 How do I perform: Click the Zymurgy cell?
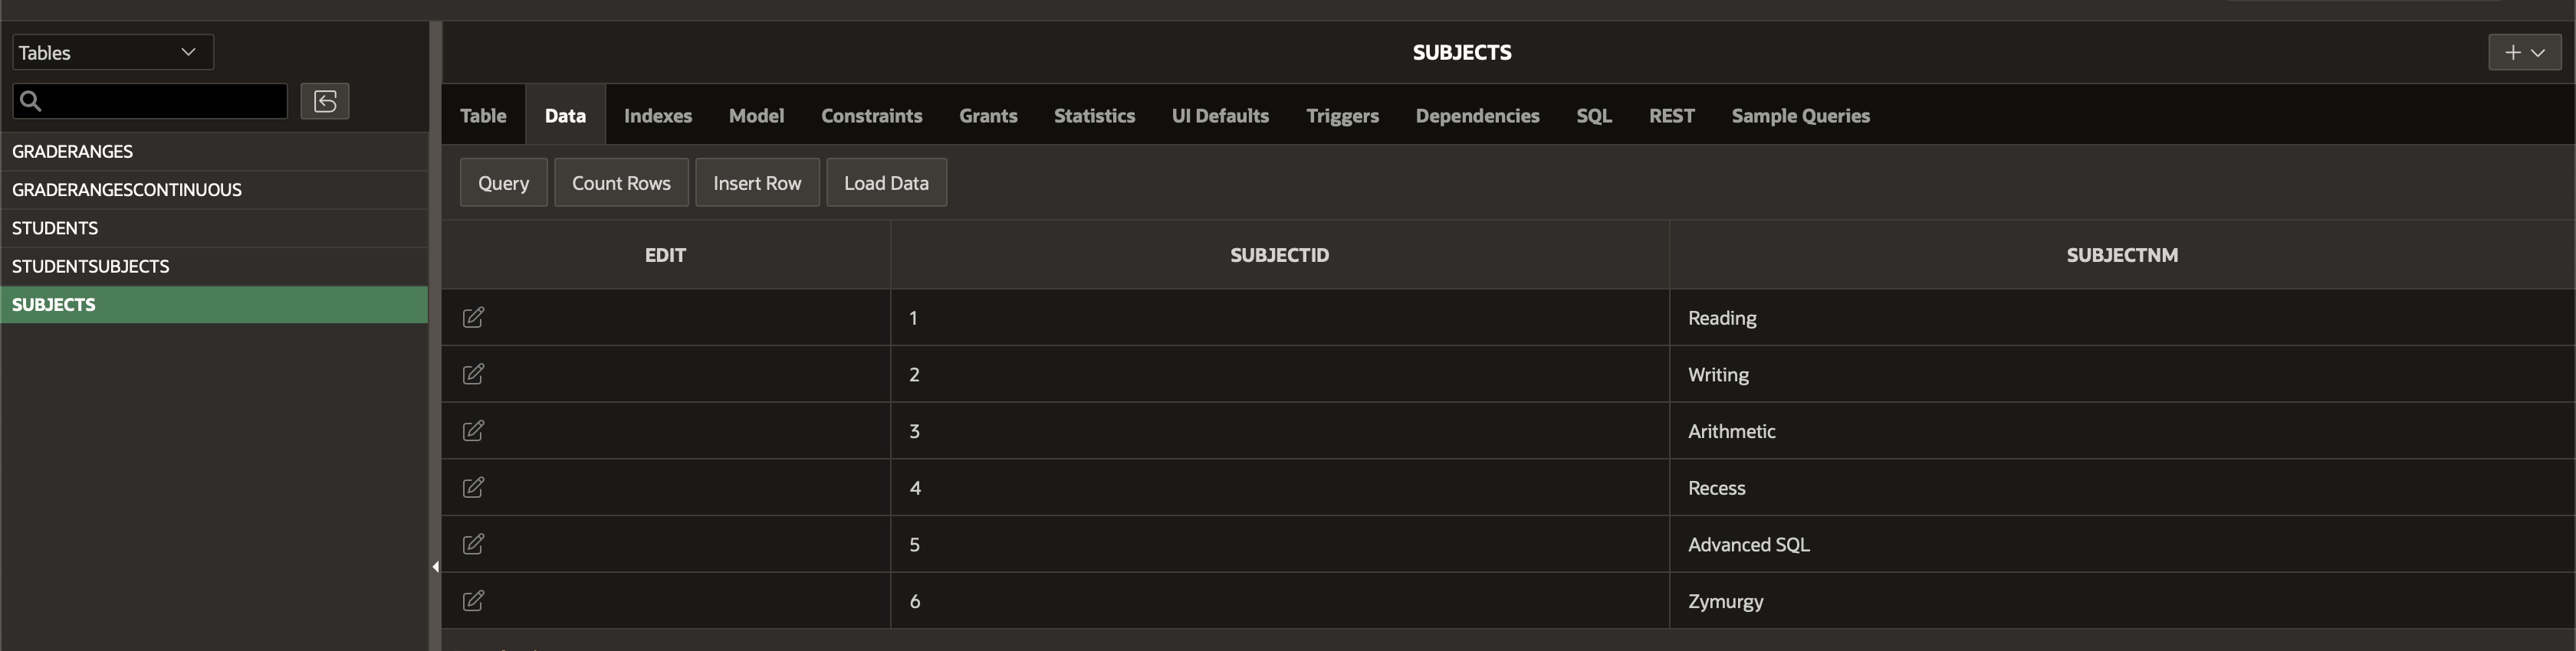2122,601
